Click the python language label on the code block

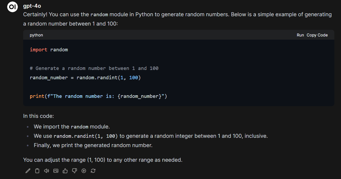(x=36, y=35)
